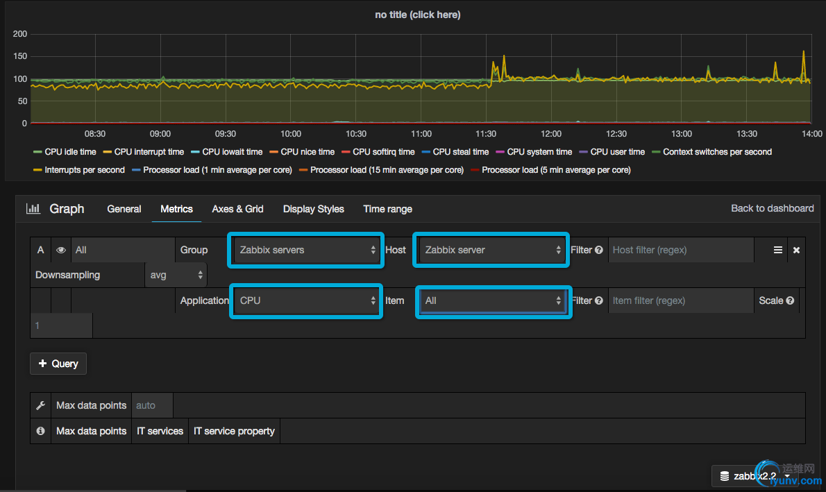826x492 pixels.
Task: Open the Downsampling avg dropdown
Action: coord(176,275)
